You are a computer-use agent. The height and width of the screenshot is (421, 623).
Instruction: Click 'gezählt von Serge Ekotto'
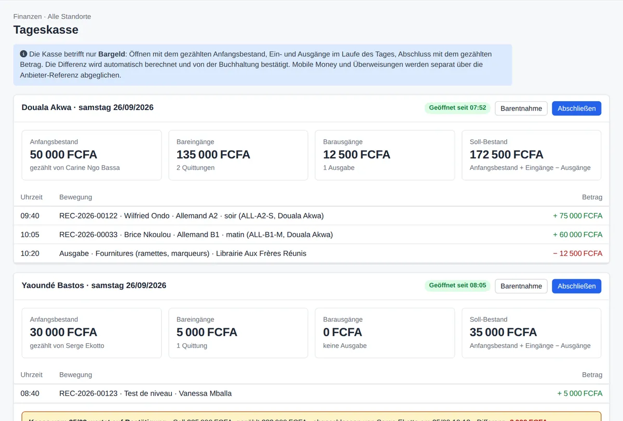(67, 345)
